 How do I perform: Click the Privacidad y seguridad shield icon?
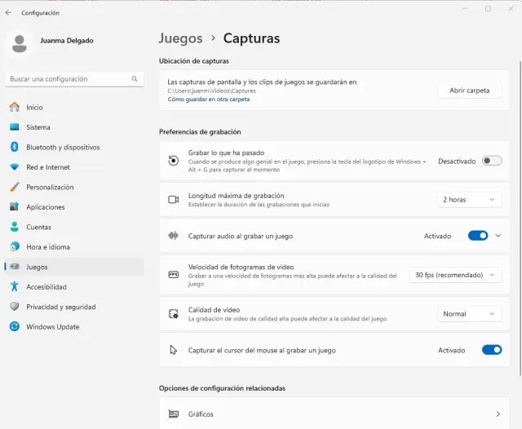click(14, 307)
